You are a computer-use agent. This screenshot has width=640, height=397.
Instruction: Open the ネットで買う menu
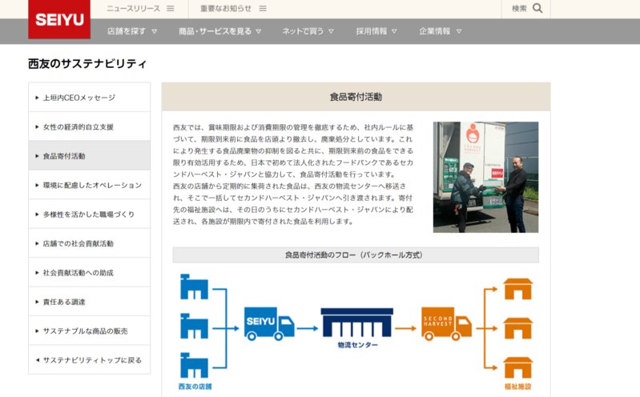(x=303, y=31)
